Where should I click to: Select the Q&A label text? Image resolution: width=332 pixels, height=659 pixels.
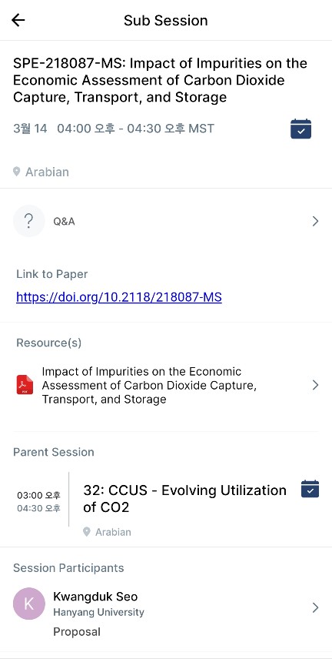click(64, 221)
